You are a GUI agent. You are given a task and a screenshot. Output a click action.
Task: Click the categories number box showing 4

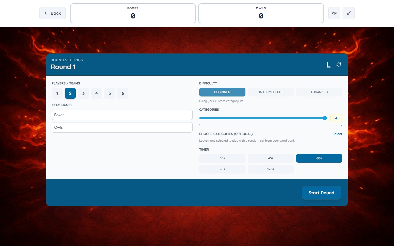(x=336, y=118)
